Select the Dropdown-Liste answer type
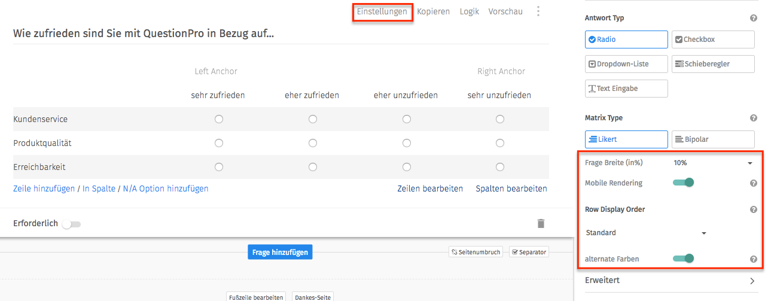This screenshot has height=301, width=768. pos(626,64)
